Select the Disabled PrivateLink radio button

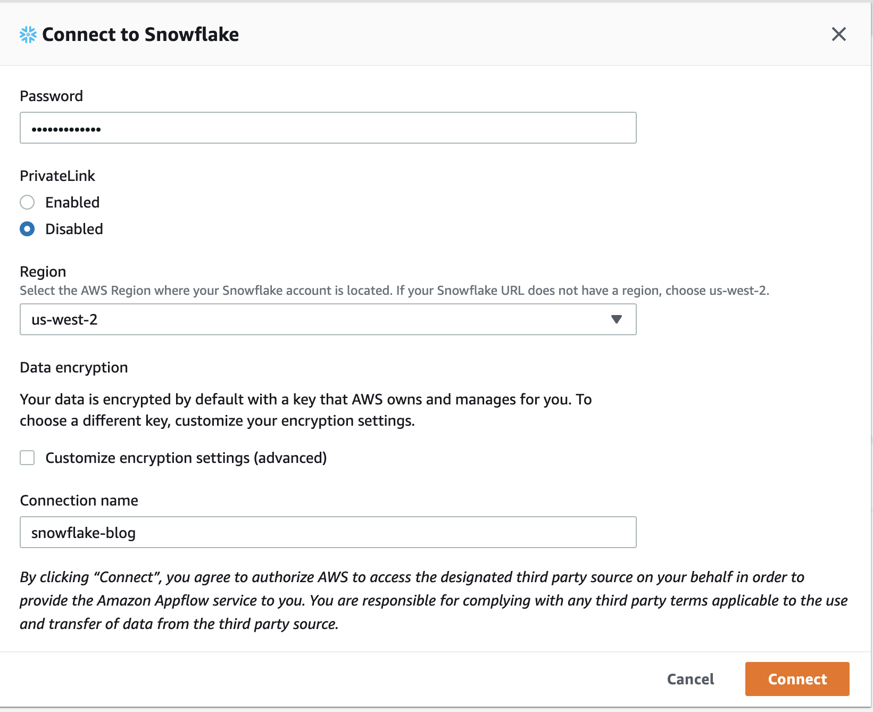pyautogui.click(x=27, y=229)
